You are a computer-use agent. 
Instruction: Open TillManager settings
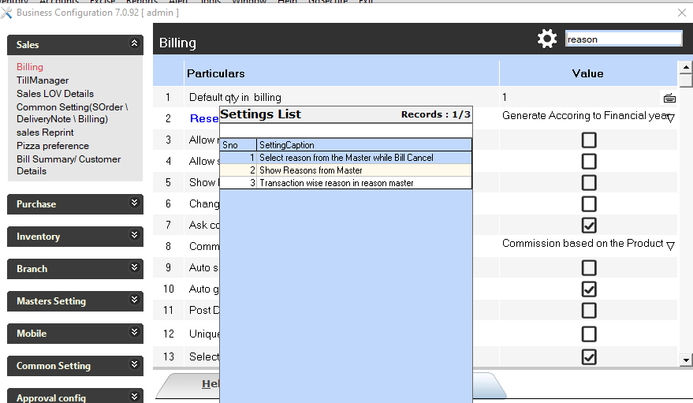pos(43,80)
